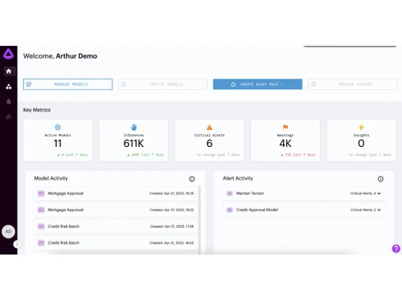Click the Martian Terrain model icon
Viewport: 402px width, 301px height.
pyautogui.click(x=230, y=193)
